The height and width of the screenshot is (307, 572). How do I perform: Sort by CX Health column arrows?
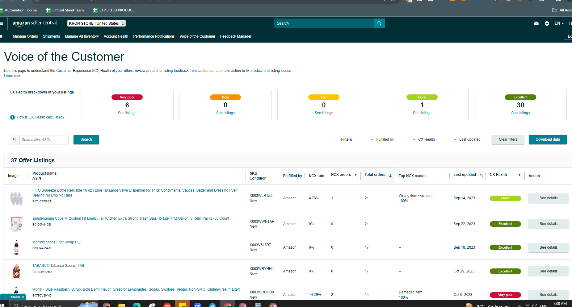pos(520,176)
